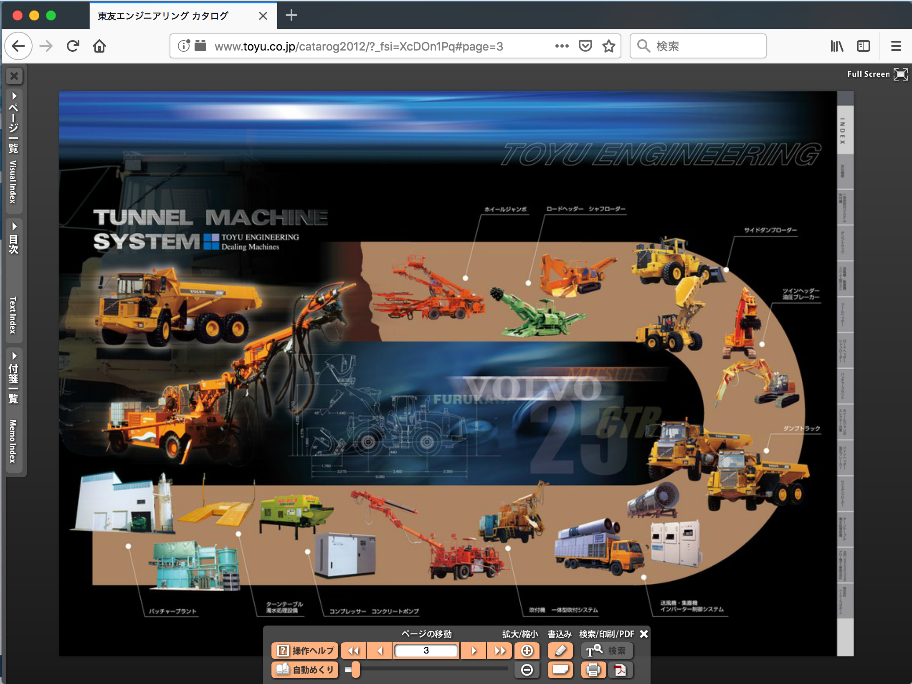Click the page number field showing 3
Screen dimensions: 912x684
[x=426, y=650]
